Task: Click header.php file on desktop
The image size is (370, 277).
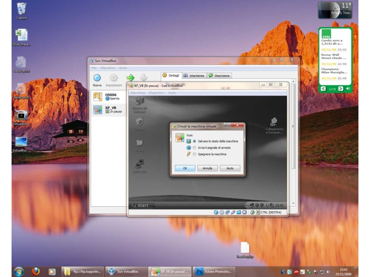Action: 245,250
